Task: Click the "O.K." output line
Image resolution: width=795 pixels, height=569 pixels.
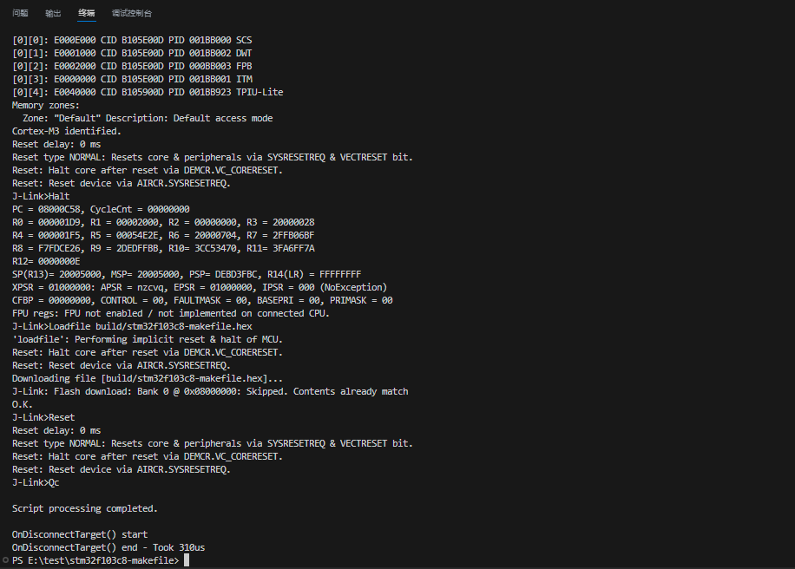Action: point(23,404)
